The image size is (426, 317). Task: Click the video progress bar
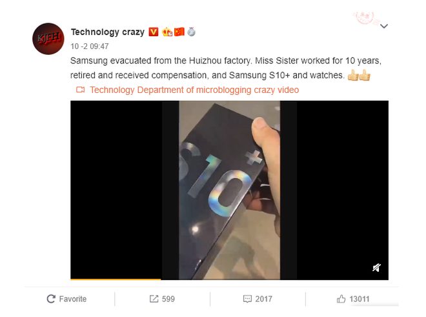pos(229,279)
